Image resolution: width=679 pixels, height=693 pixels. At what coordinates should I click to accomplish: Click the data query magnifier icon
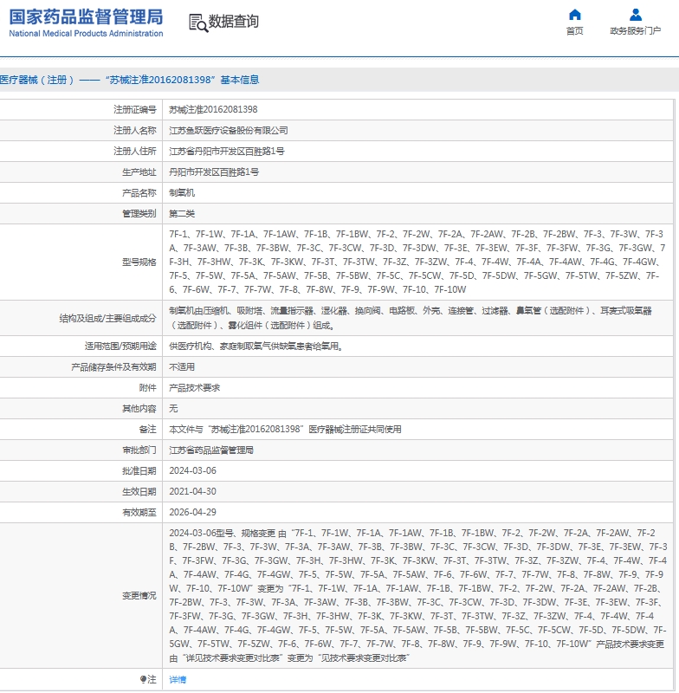198,23
